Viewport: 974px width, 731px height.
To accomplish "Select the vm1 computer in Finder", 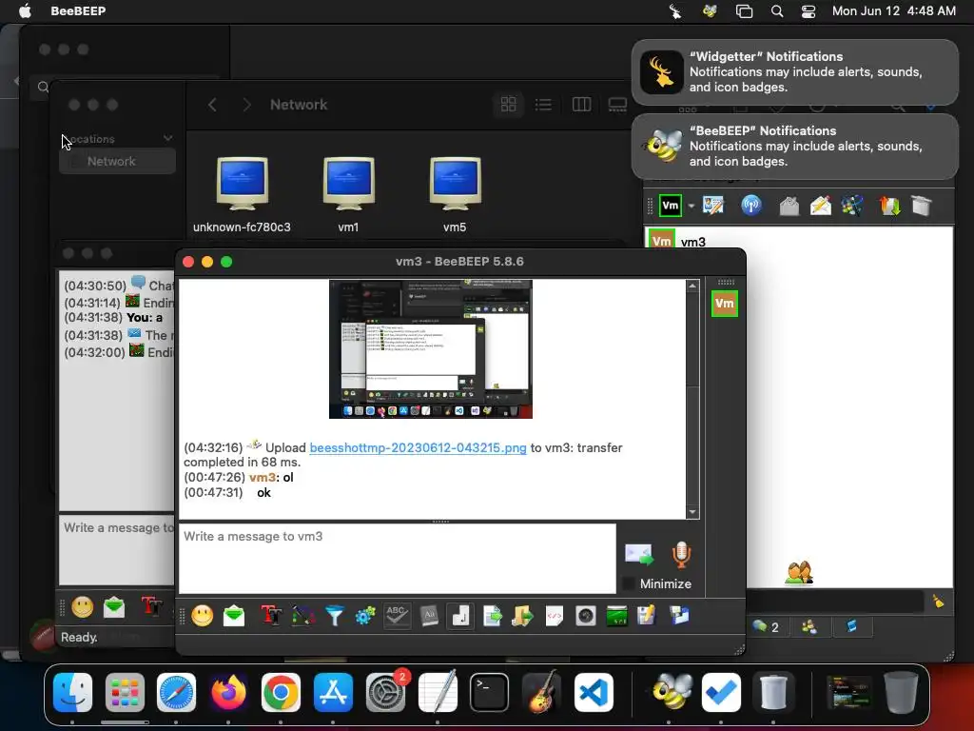I will (x=348, y=195).
